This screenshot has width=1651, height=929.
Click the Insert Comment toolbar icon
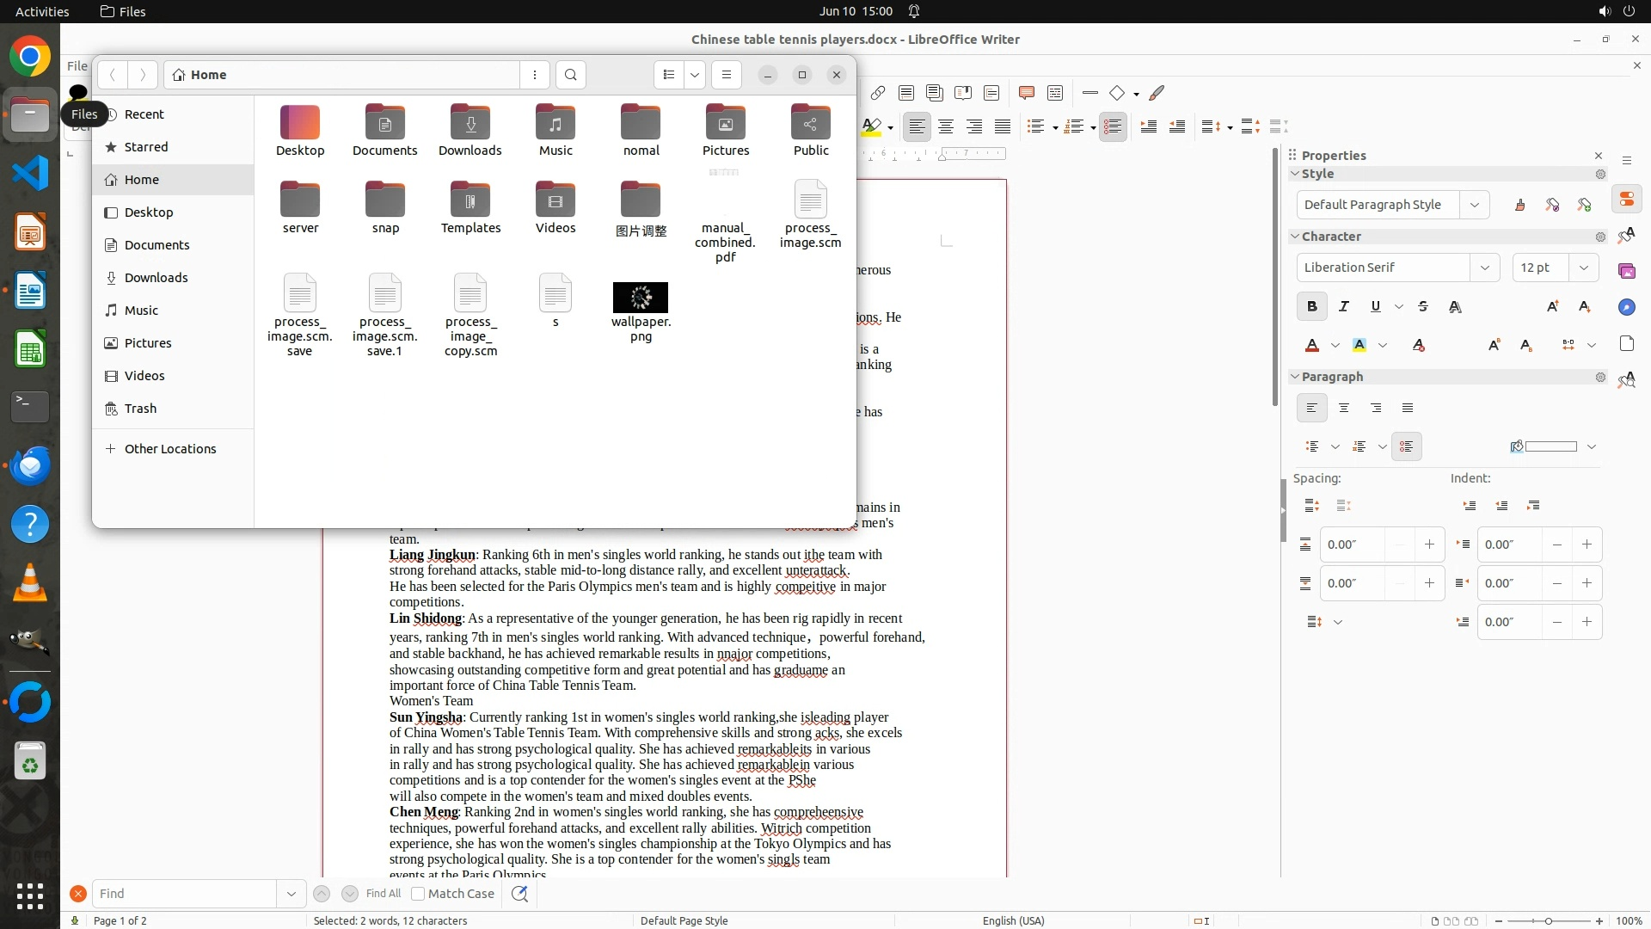pyautogui.click(x=1026, y=93)
